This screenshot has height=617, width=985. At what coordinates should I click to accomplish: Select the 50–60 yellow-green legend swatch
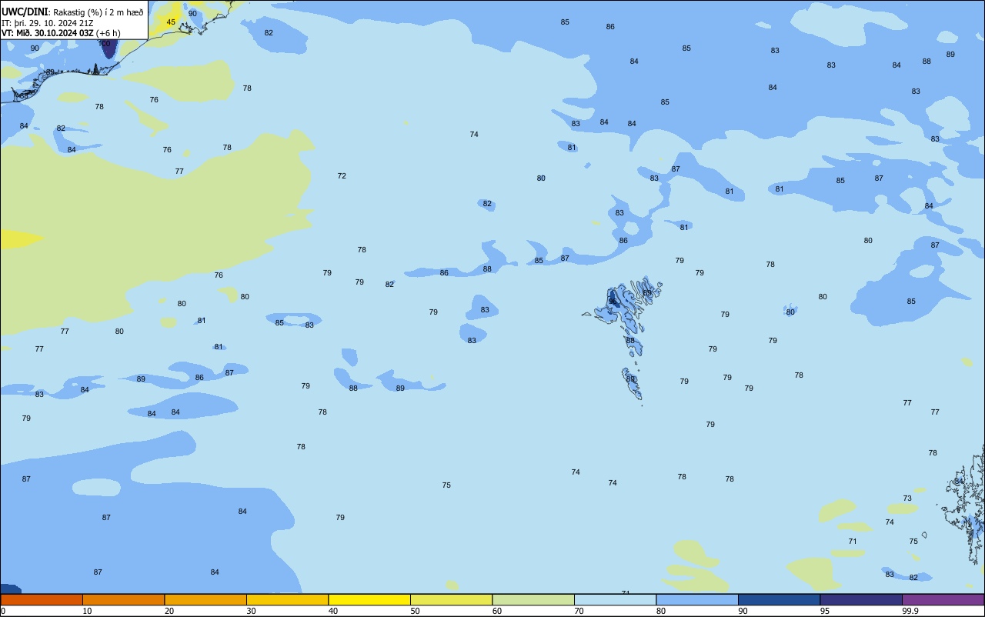pos(451,599)
